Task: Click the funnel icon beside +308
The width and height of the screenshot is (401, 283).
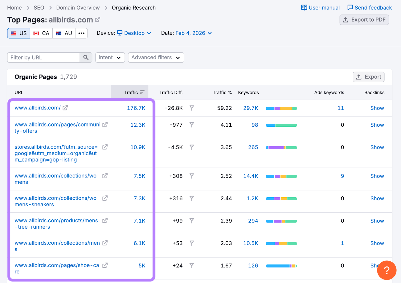Action: [192, 176]
